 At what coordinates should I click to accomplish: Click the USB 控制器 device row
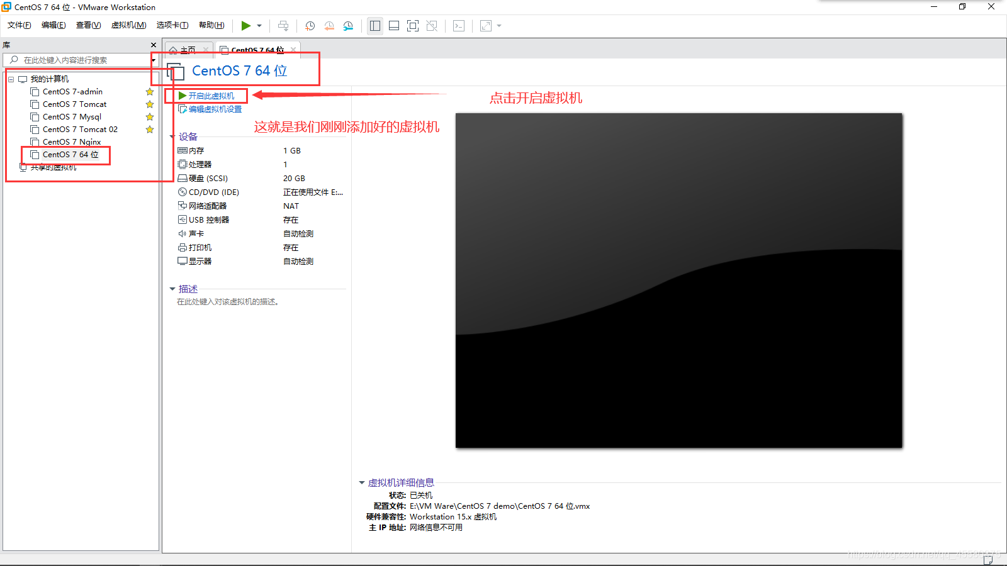coord(261,220)
